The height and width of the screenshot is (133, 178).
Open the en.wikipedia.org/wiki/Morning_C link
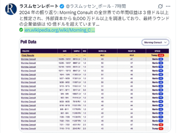coord(59,30)
